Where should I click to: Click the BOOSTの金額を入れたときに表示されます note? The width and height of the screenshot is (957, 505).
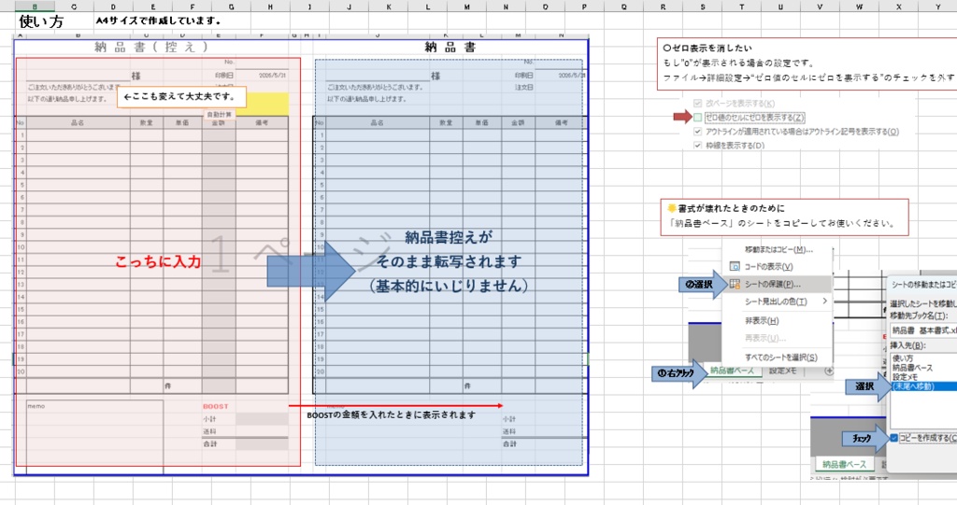392,415
